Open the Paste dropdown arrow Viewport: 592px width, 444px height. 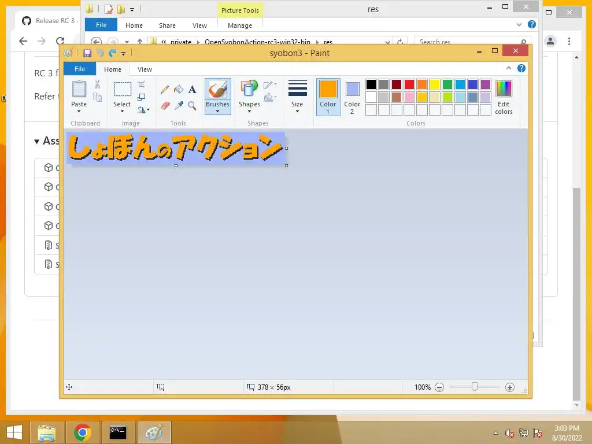(x=79, y=112)
